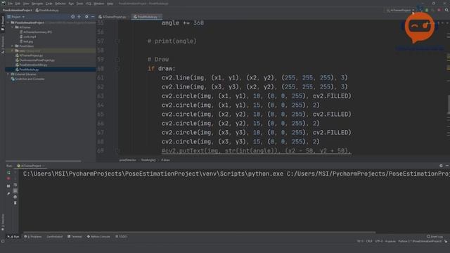Click the green debug bug icon
This screenshot has width=450, height=253.
427,11
